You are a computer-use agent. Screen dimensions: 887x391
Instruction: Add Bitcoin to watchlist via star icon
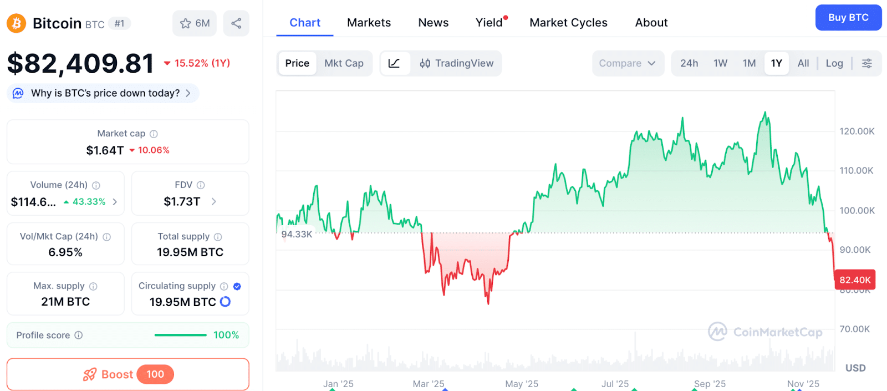coord(186,23)
